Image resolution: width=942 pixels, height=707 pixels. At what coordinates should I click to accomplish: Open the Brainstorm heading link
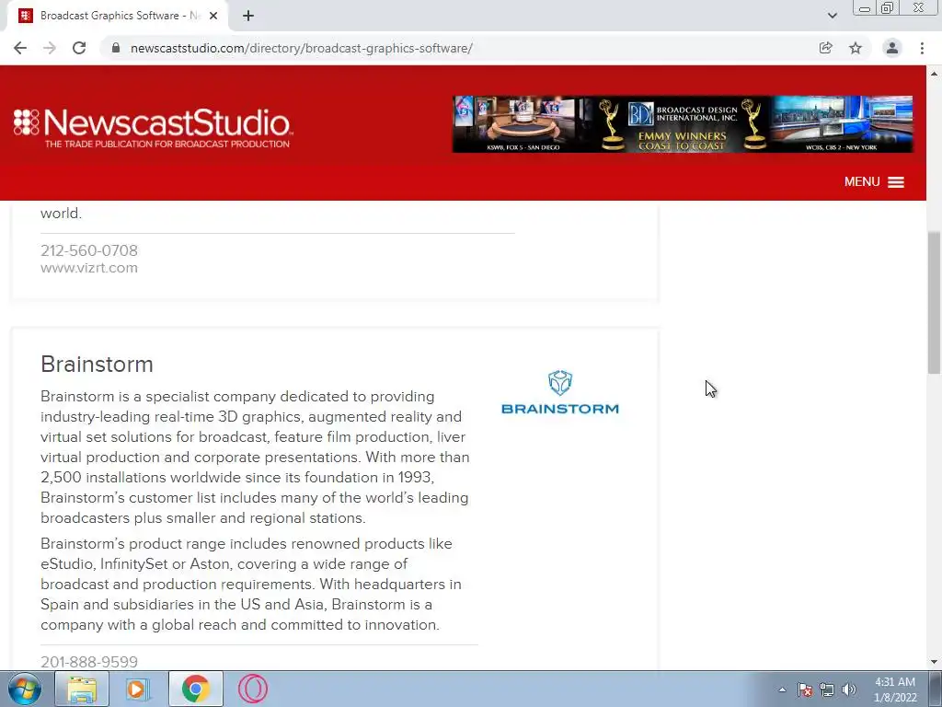click(97, 365)
